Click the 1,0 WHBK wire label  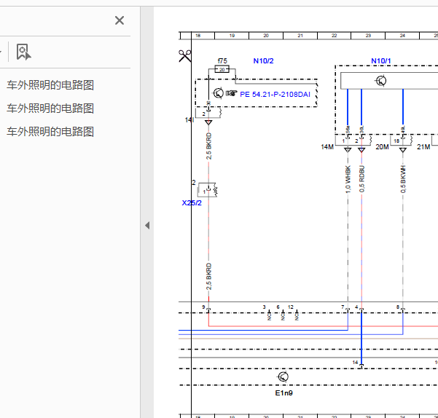click(348, 179)
